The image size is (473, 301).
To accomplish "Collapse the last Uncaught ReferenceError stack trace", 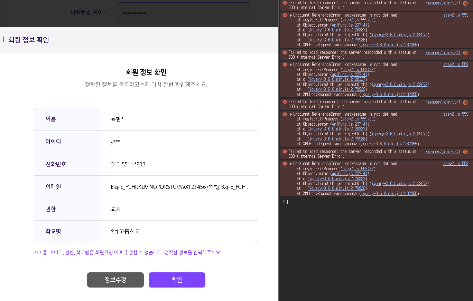I will coord(291,164).
